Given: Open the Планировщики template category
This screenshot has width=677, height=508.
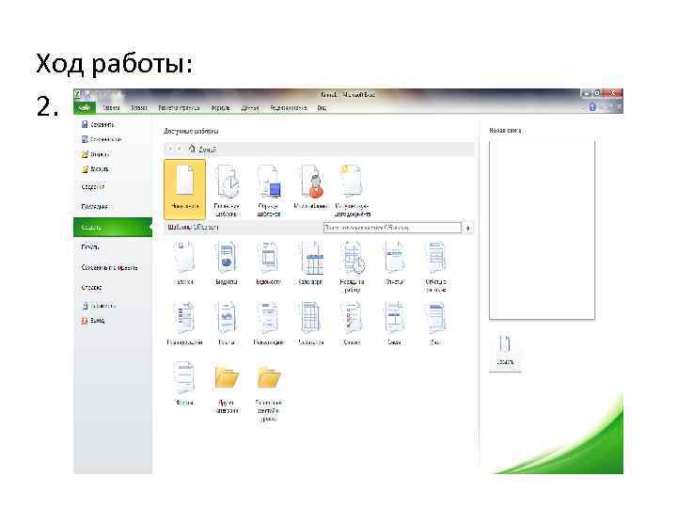Looking at the screenshot, I should pyautogui.click(x=185, y=323).
